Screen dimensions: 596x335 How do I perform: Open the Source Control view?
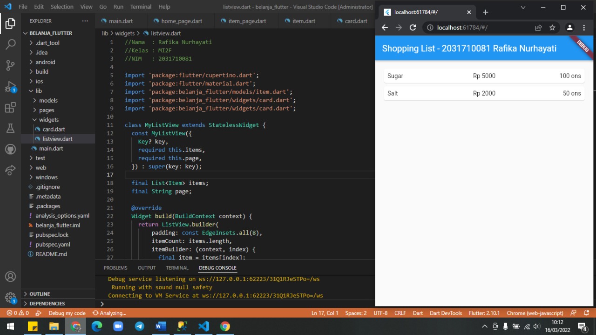(x=10, y=65)
